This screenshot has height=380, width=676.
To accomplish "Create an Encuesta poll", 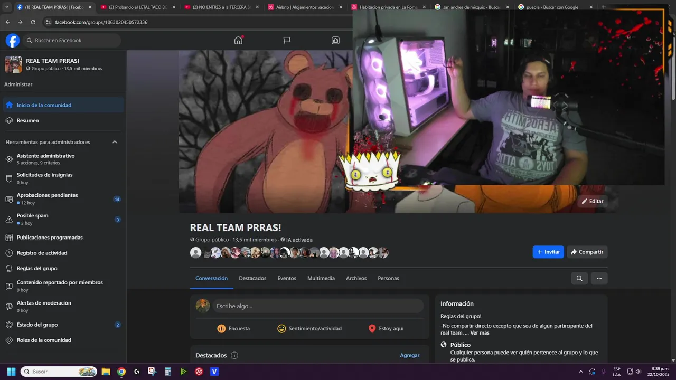I will [233, 328].
